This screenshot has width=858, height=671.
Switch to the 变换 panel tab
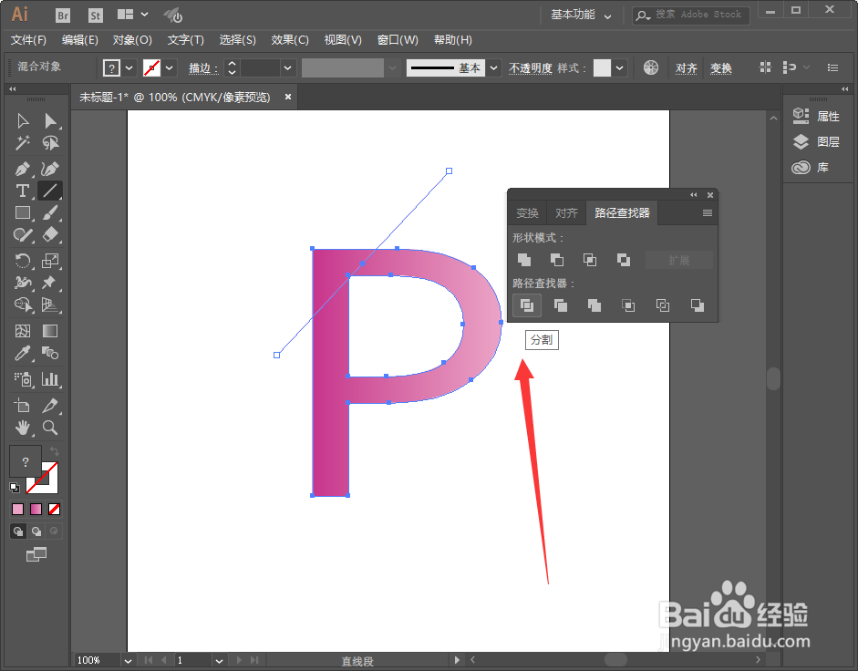pyautogui.click(x=528, y=213)
